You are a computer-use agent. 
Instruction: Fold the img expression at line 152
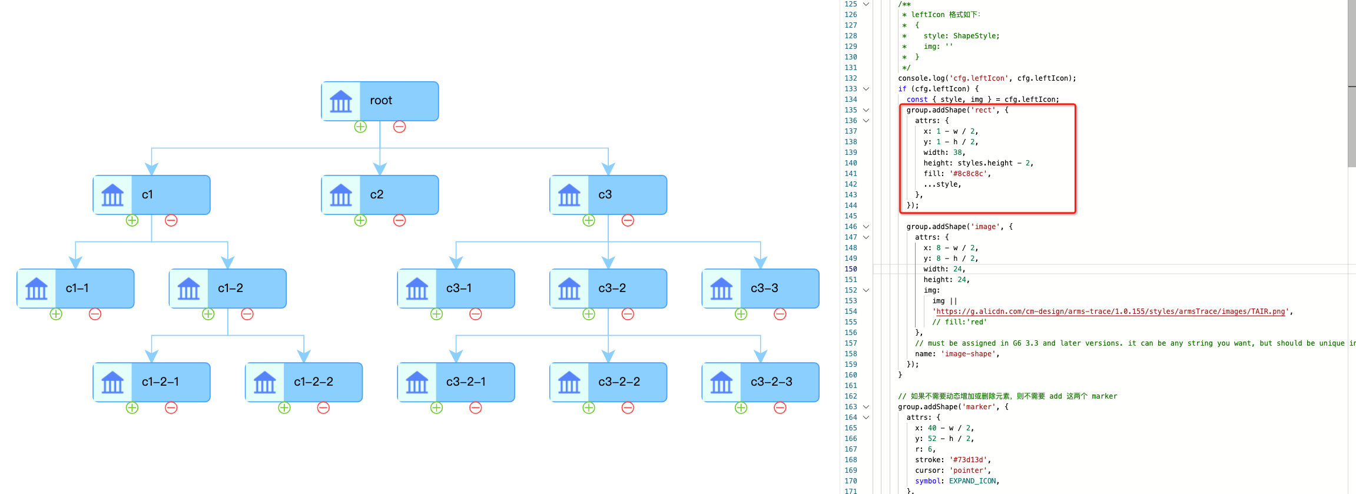[x=866, y=290]
